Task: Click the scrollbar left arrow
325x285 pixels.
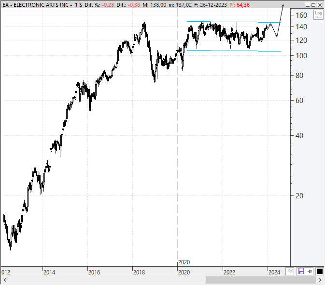Action: 5,280
